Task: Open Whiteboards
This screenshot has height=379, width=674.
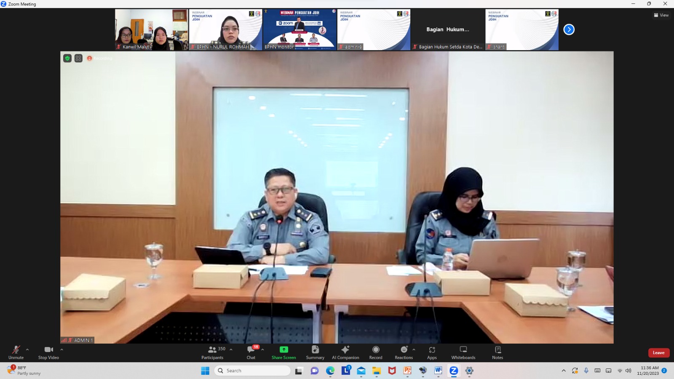Action: pos(463,352)
